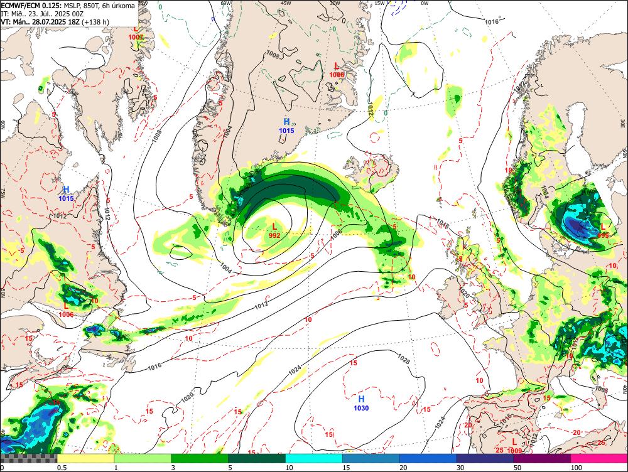Click the H 1030 high pressure center
This screenshot has height=472, width=628.
(x=361, y=404)
